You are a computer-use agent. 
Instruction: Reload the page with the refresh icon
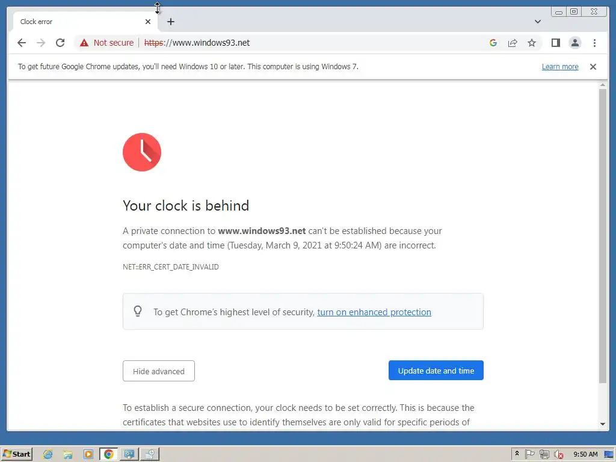click(60, 43)
